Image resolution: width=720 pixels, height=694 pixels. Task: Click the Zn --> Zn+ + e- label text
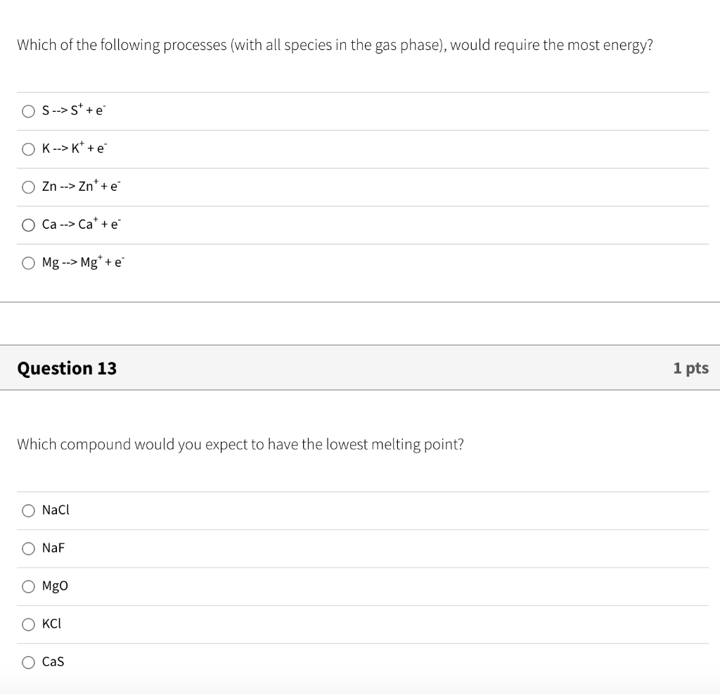[82, 186]
